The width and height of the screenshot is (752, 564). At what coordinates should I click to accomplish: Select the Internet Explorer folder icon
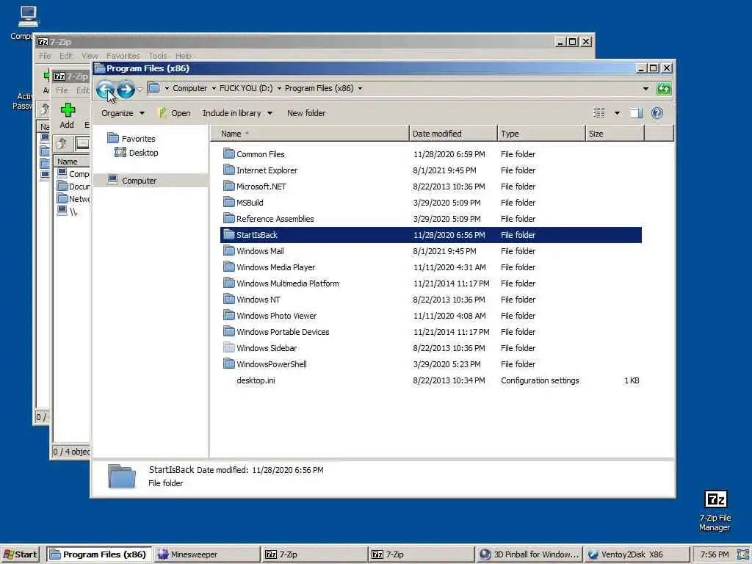coord(229,170)
